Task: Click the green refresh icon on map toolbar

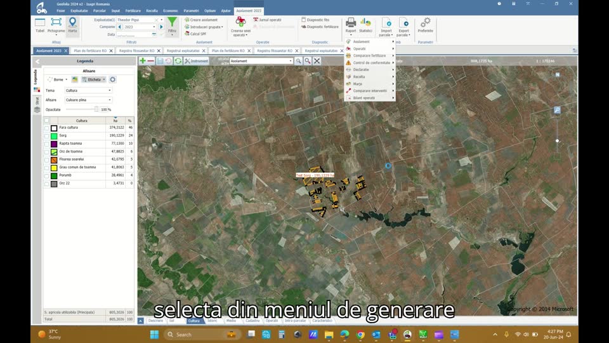Action: [178, 61]
